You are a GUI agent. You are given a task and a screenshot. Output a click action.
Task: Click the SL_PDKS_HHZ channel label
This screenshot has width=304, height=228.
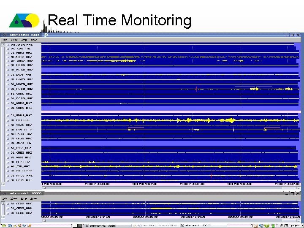pyautogui.click(x=22, y=115)
